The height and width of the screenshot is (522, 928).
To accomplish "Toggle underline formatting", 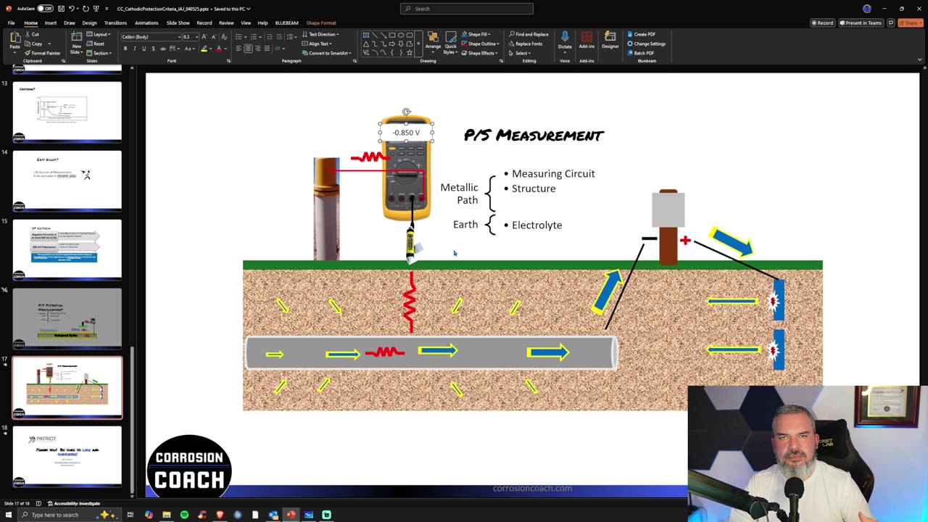I will 144,49.
